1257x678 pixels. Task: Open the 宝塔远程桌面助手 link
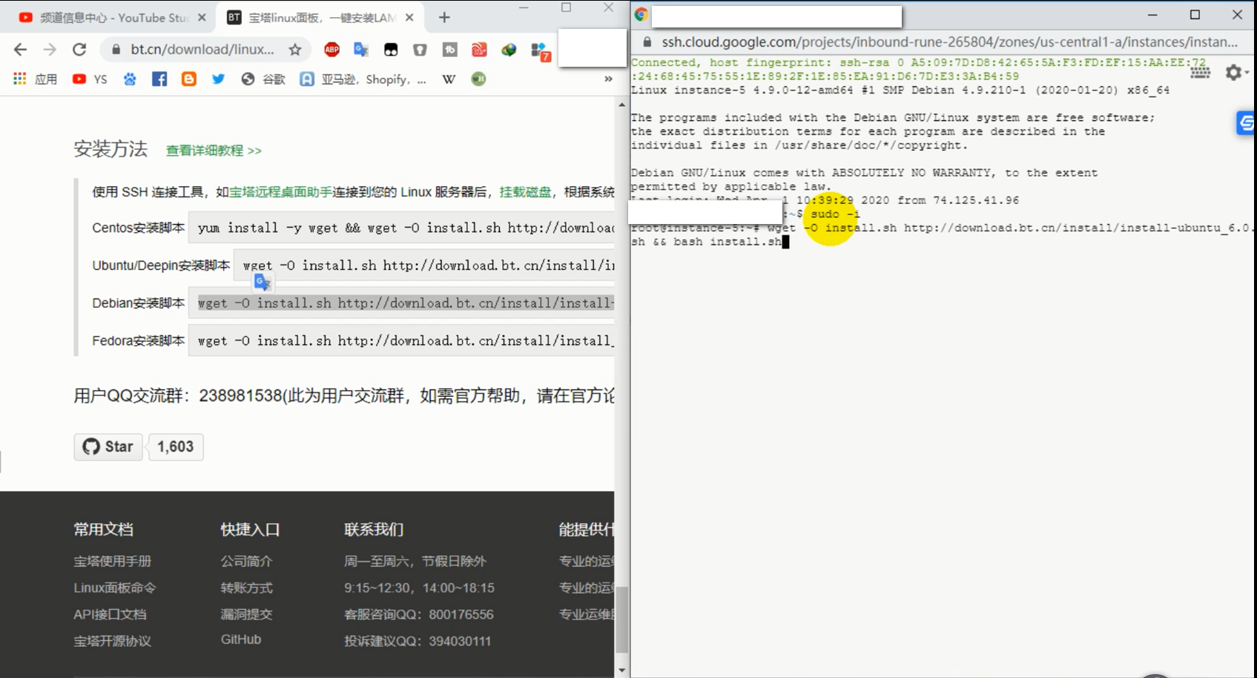point(280,192)
